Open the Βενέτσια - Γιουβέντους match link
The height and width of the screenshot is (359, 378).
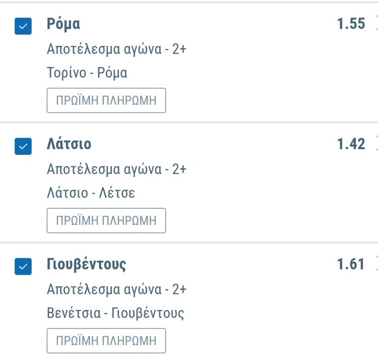point(115,313)
